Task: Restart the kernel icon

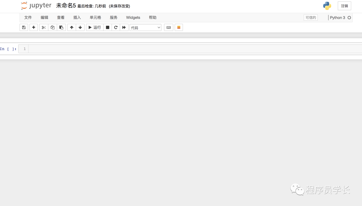Action: [x=116, y=27]
